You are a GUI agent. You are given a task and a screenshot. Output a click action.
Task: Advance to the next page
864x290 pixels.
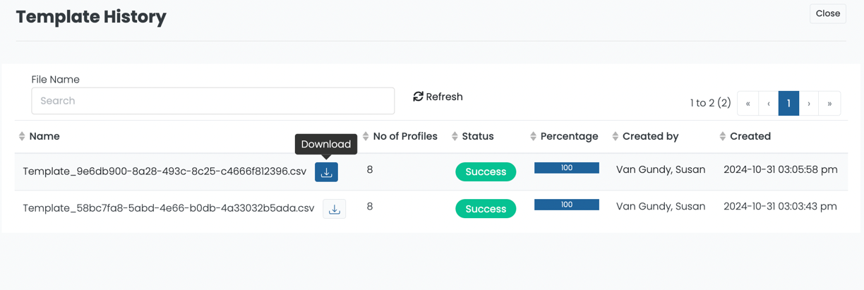(809, 104)
